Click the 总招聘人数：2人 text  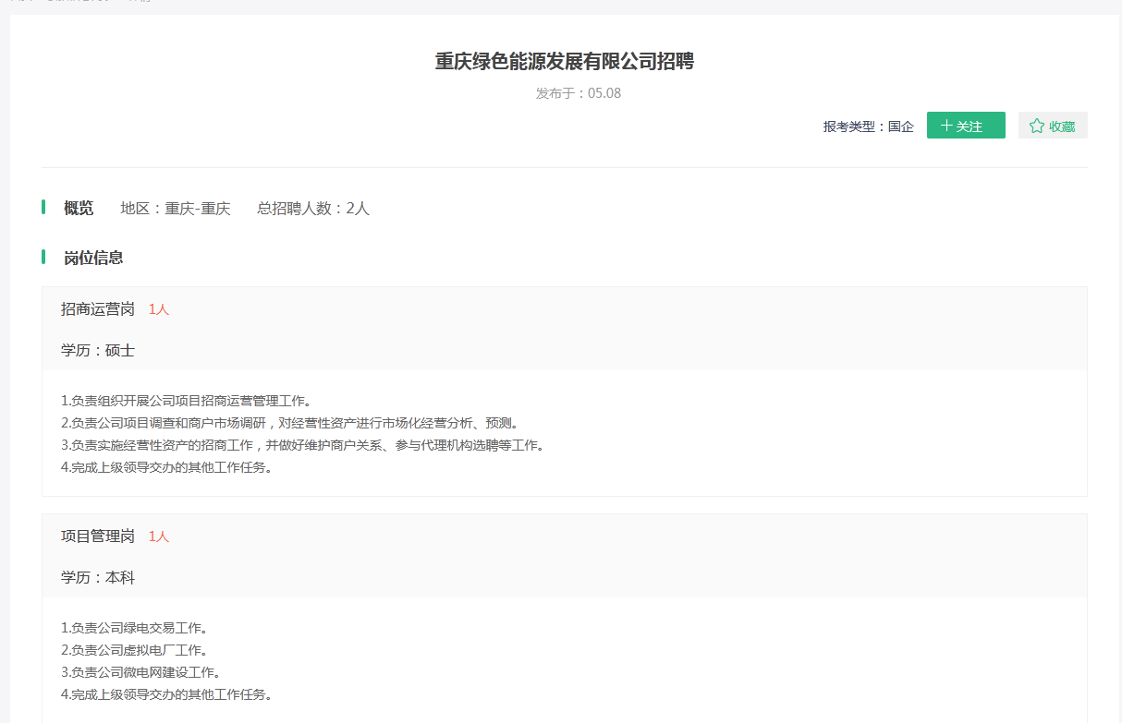pyautogui.click(x=313, y=208)
